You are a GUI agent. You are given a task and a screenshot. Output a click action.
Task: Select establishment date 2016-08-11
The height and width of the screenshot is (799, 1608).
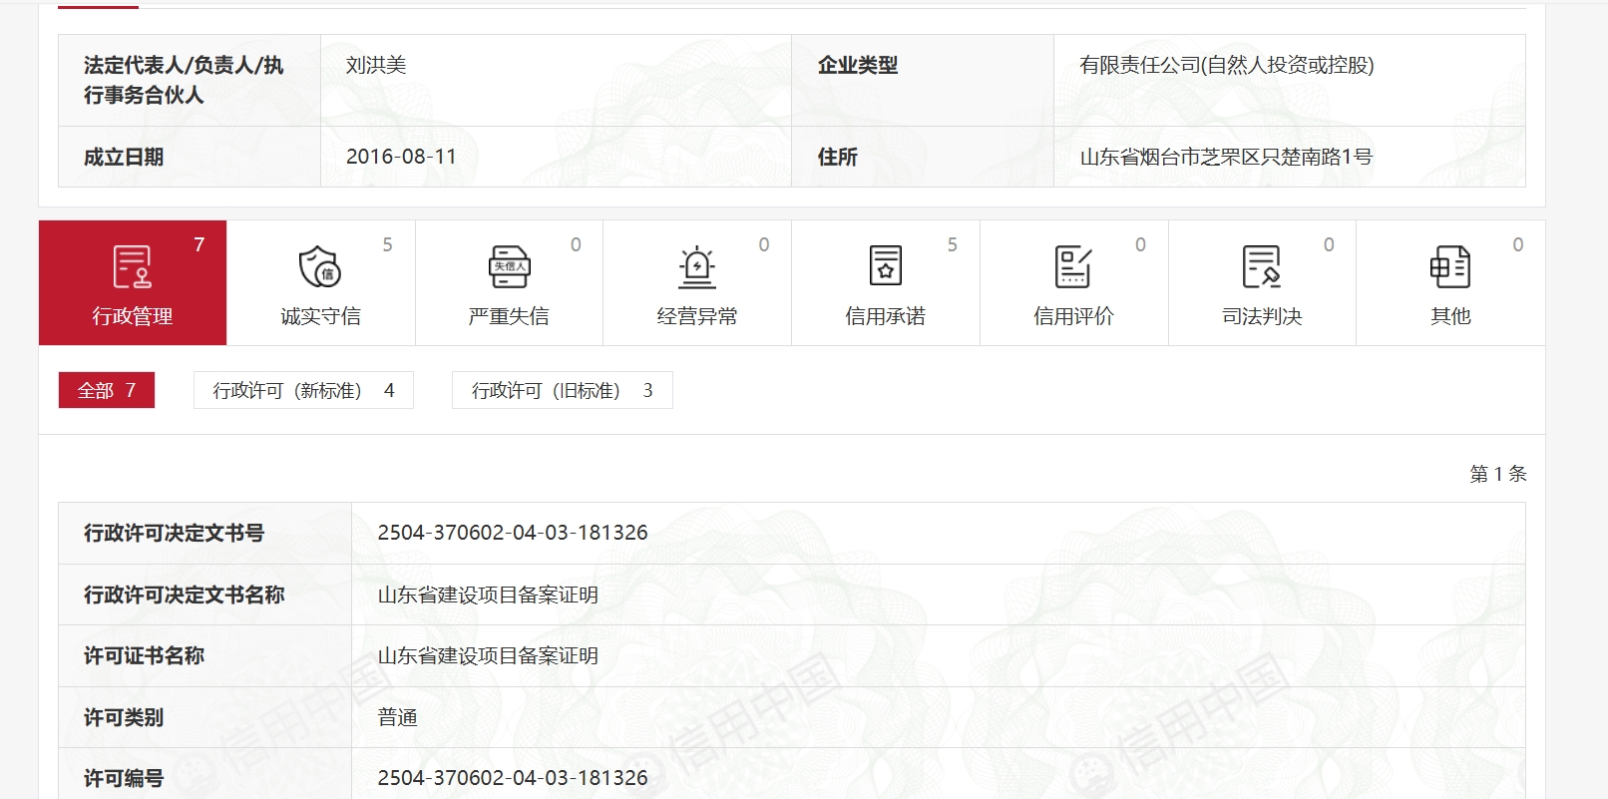401,157
